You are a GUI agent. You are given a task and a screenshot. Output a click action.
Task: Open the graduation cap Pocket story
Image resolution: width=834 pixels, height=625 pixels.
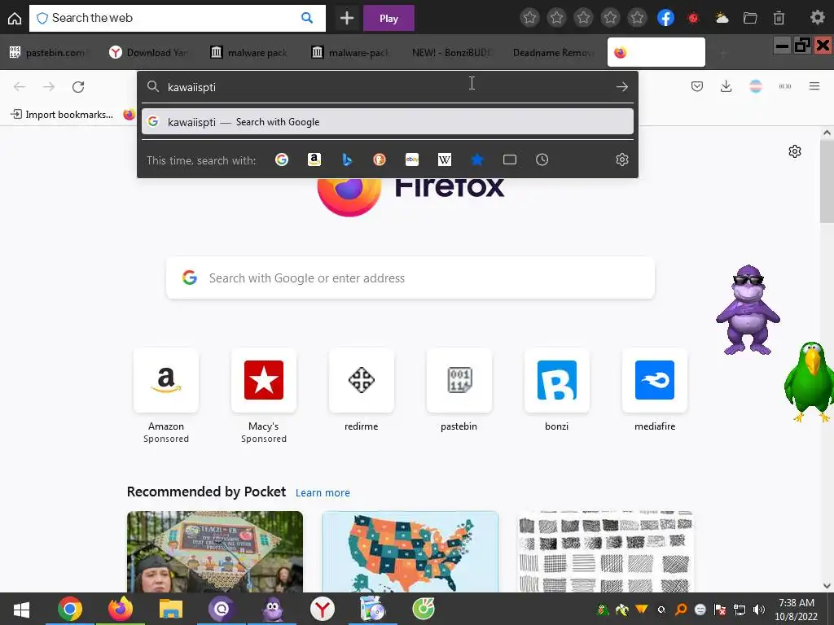(x=215, y=552)
